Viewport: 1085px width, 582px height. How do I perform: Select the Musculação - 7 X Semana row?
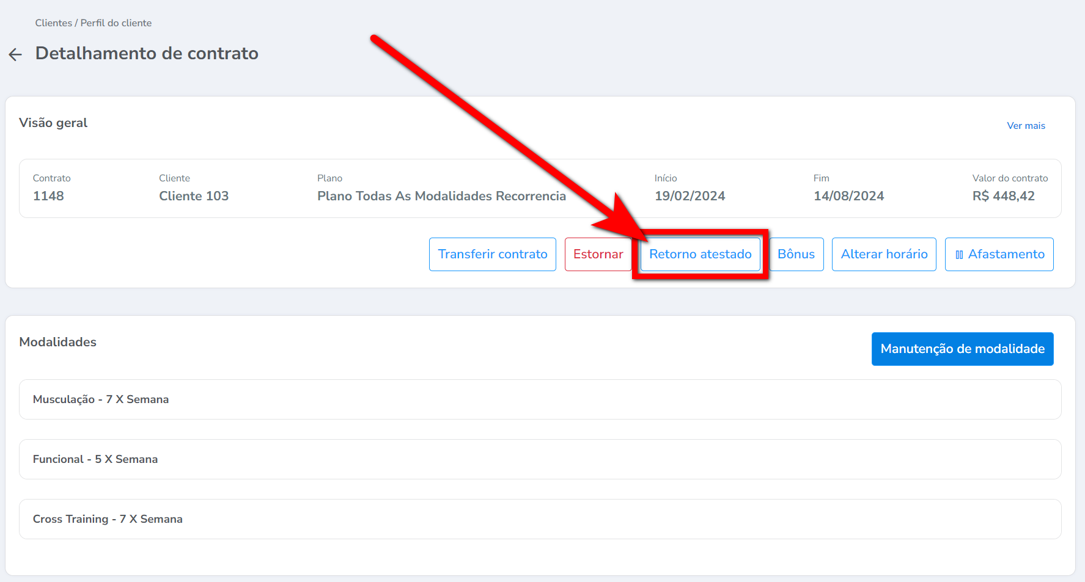101,399
